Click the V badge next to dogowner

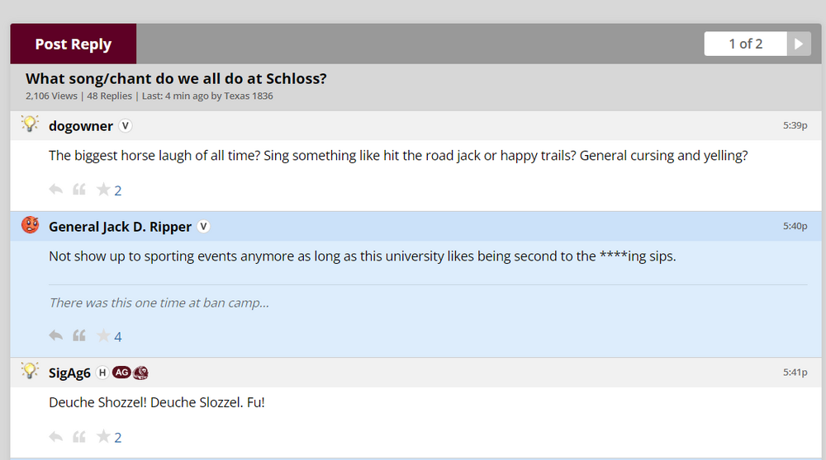pos(126,126)
